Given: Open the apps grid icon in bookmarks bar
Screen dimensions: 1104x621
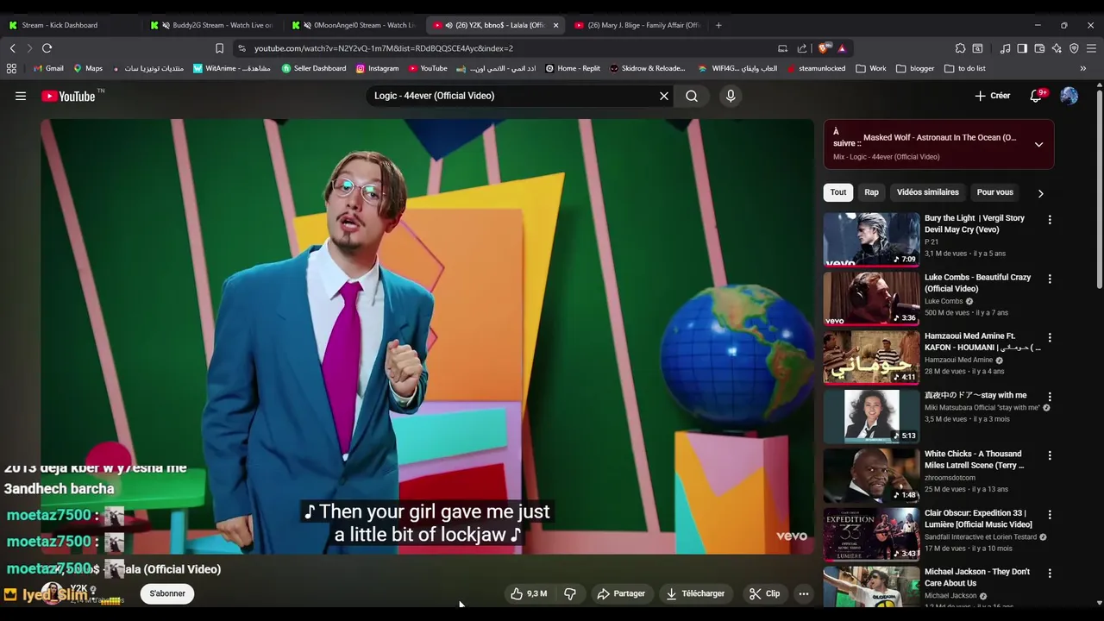Looking at the screenshot, I should 11,68.
